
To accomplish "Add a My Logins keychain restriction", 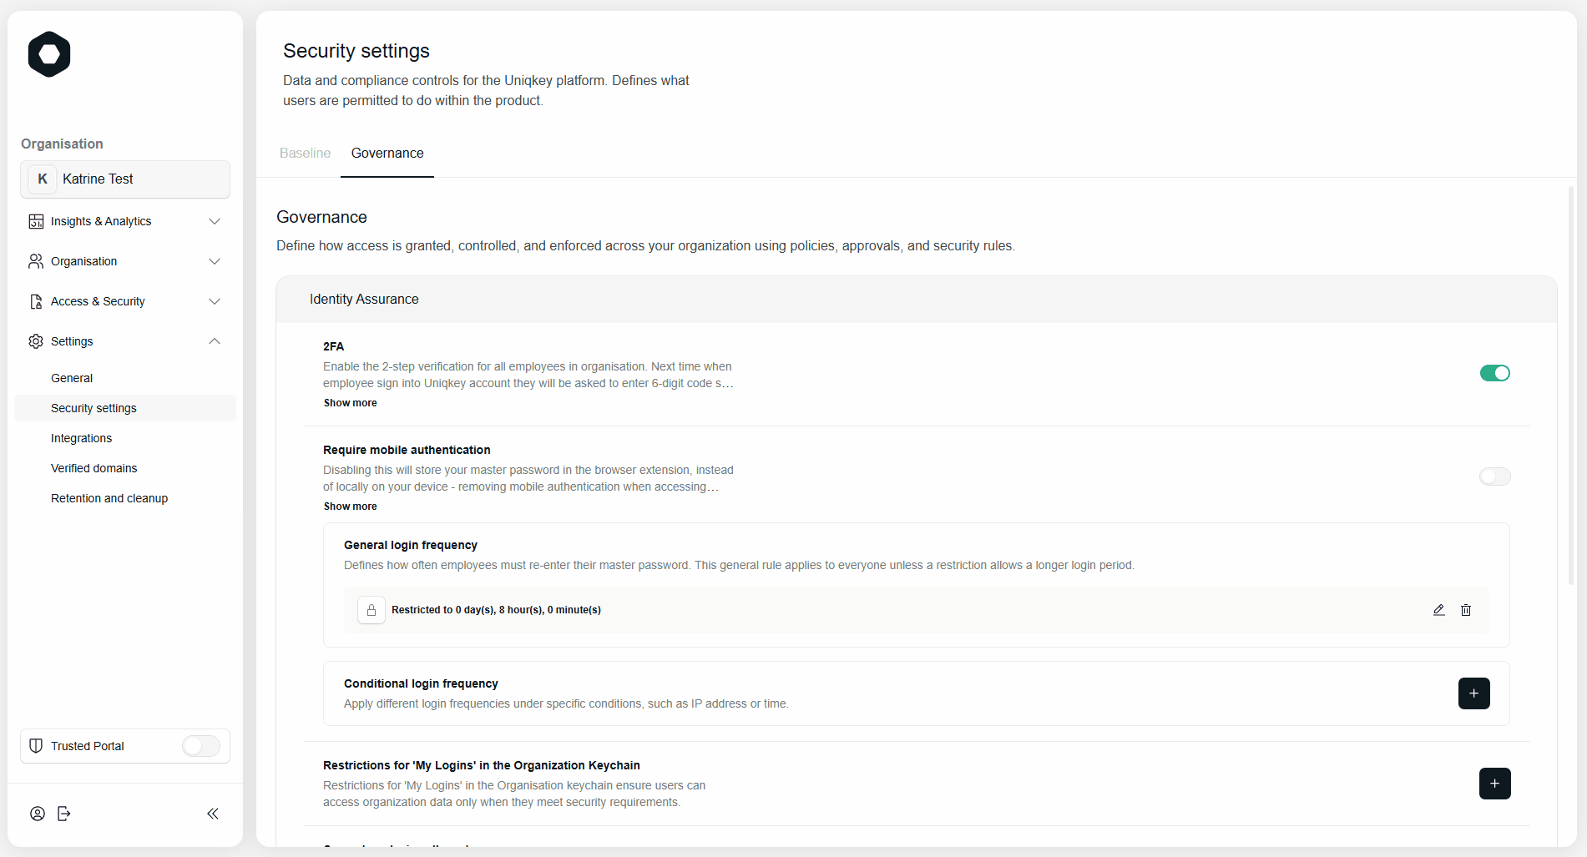I will click(x=1495, y=784).
